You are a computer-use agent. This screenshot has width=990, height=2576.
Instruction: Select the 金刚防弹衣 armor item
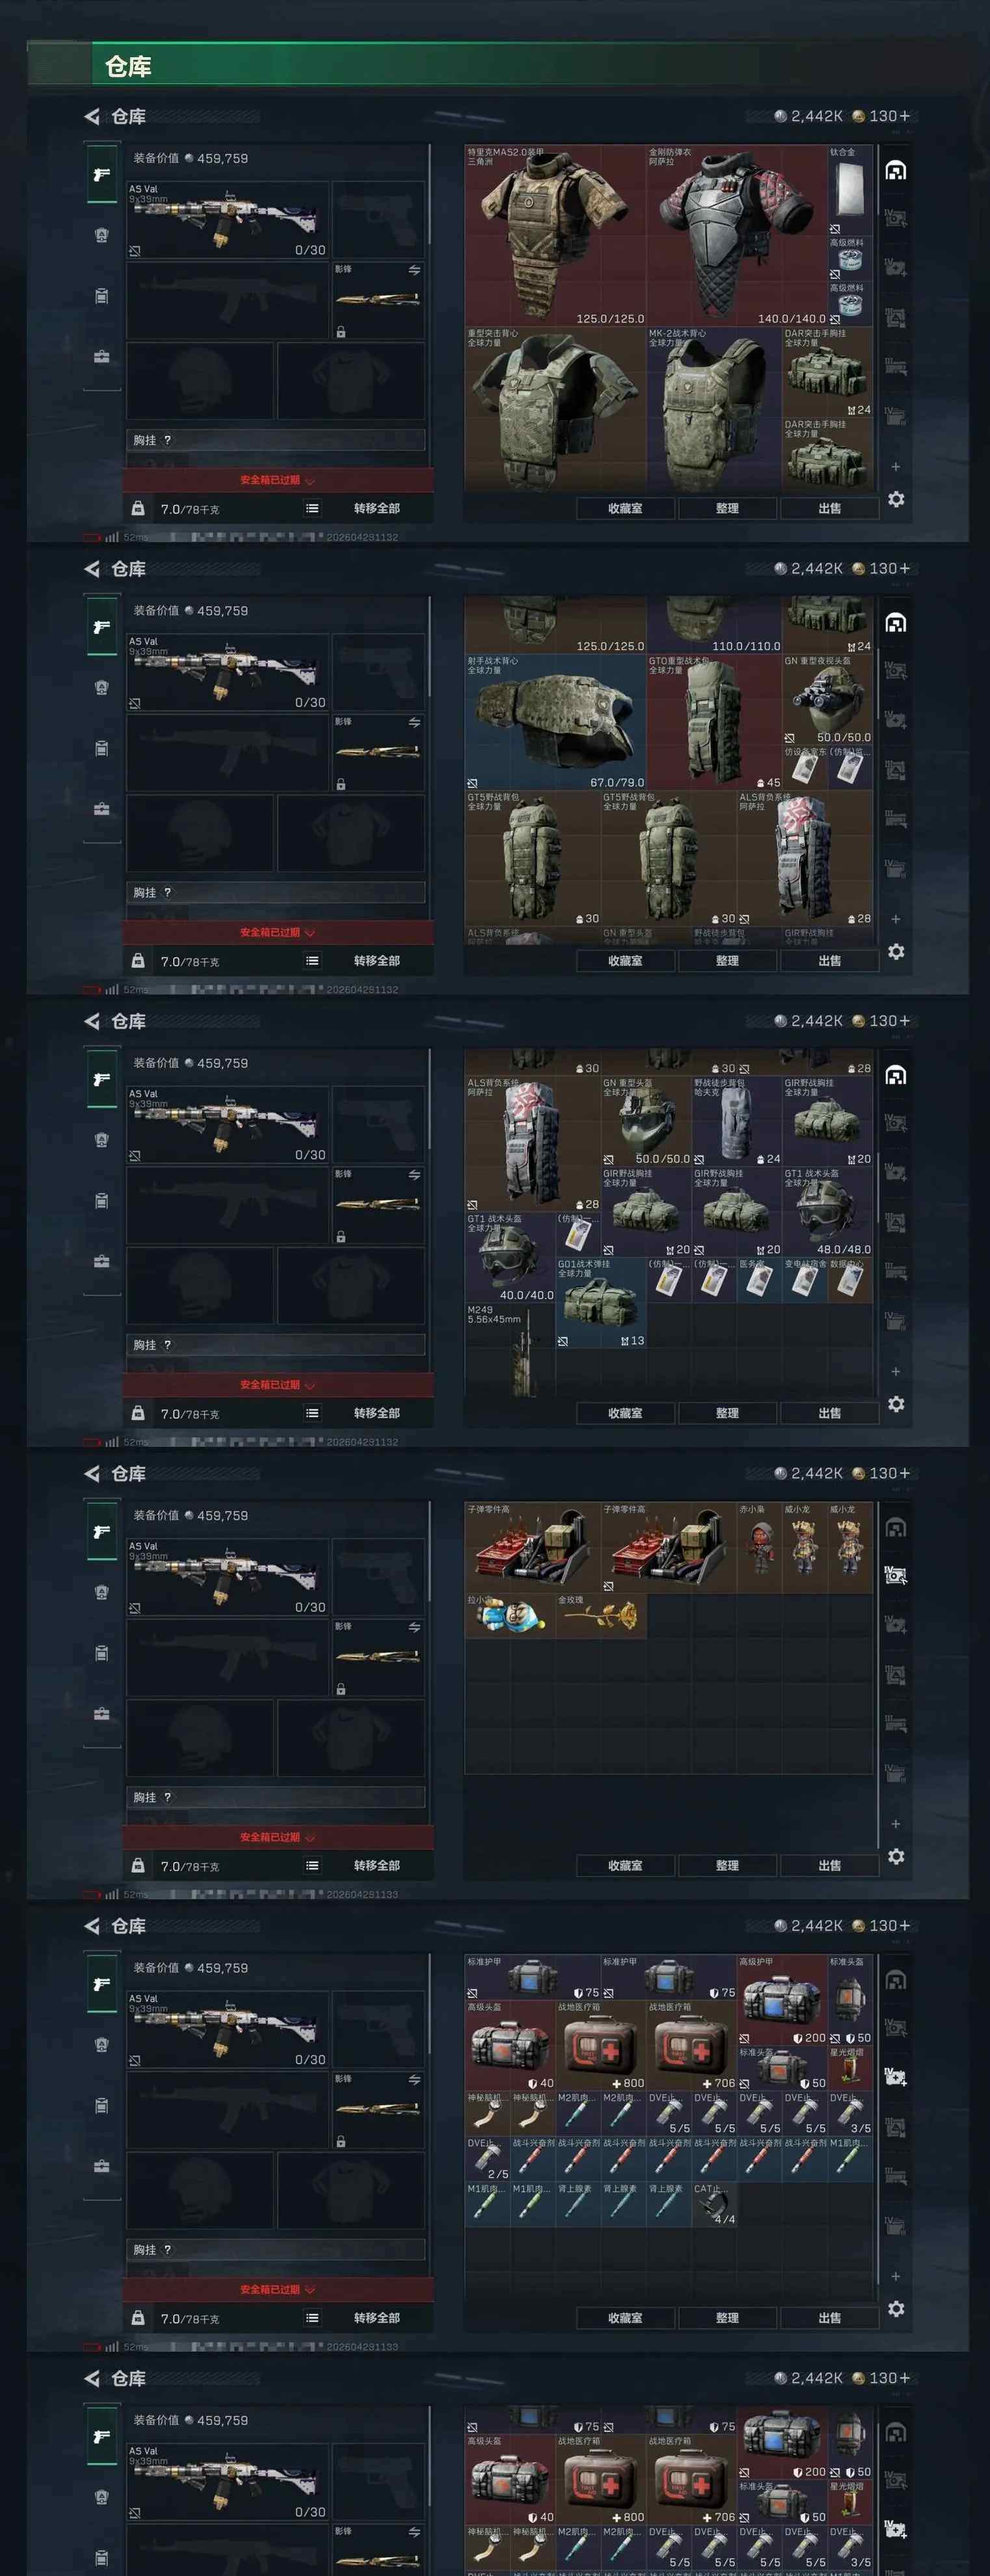(736, 236)
